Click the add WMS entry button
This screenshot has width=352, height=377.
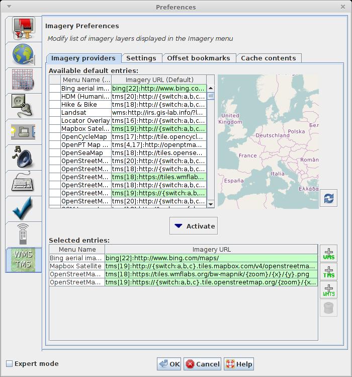(x=328, y=254)
